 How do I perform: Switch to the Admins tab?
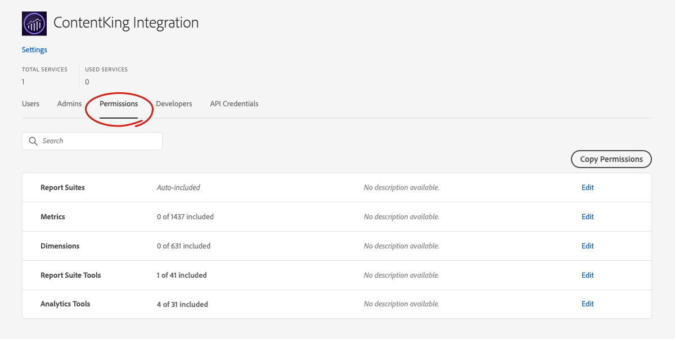[x=70, y=103]
